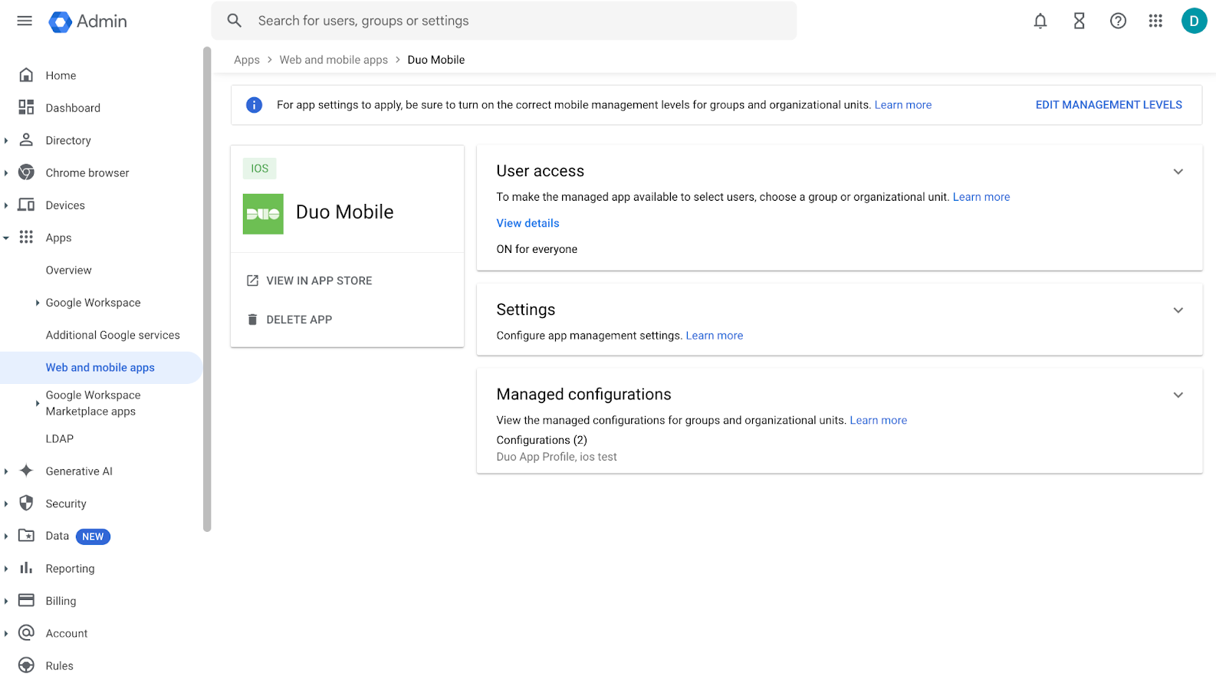The width and height of the screenshot is (1216, 679).
Task: Expand the Managed configurations chevron
Action: (1178, 395)
